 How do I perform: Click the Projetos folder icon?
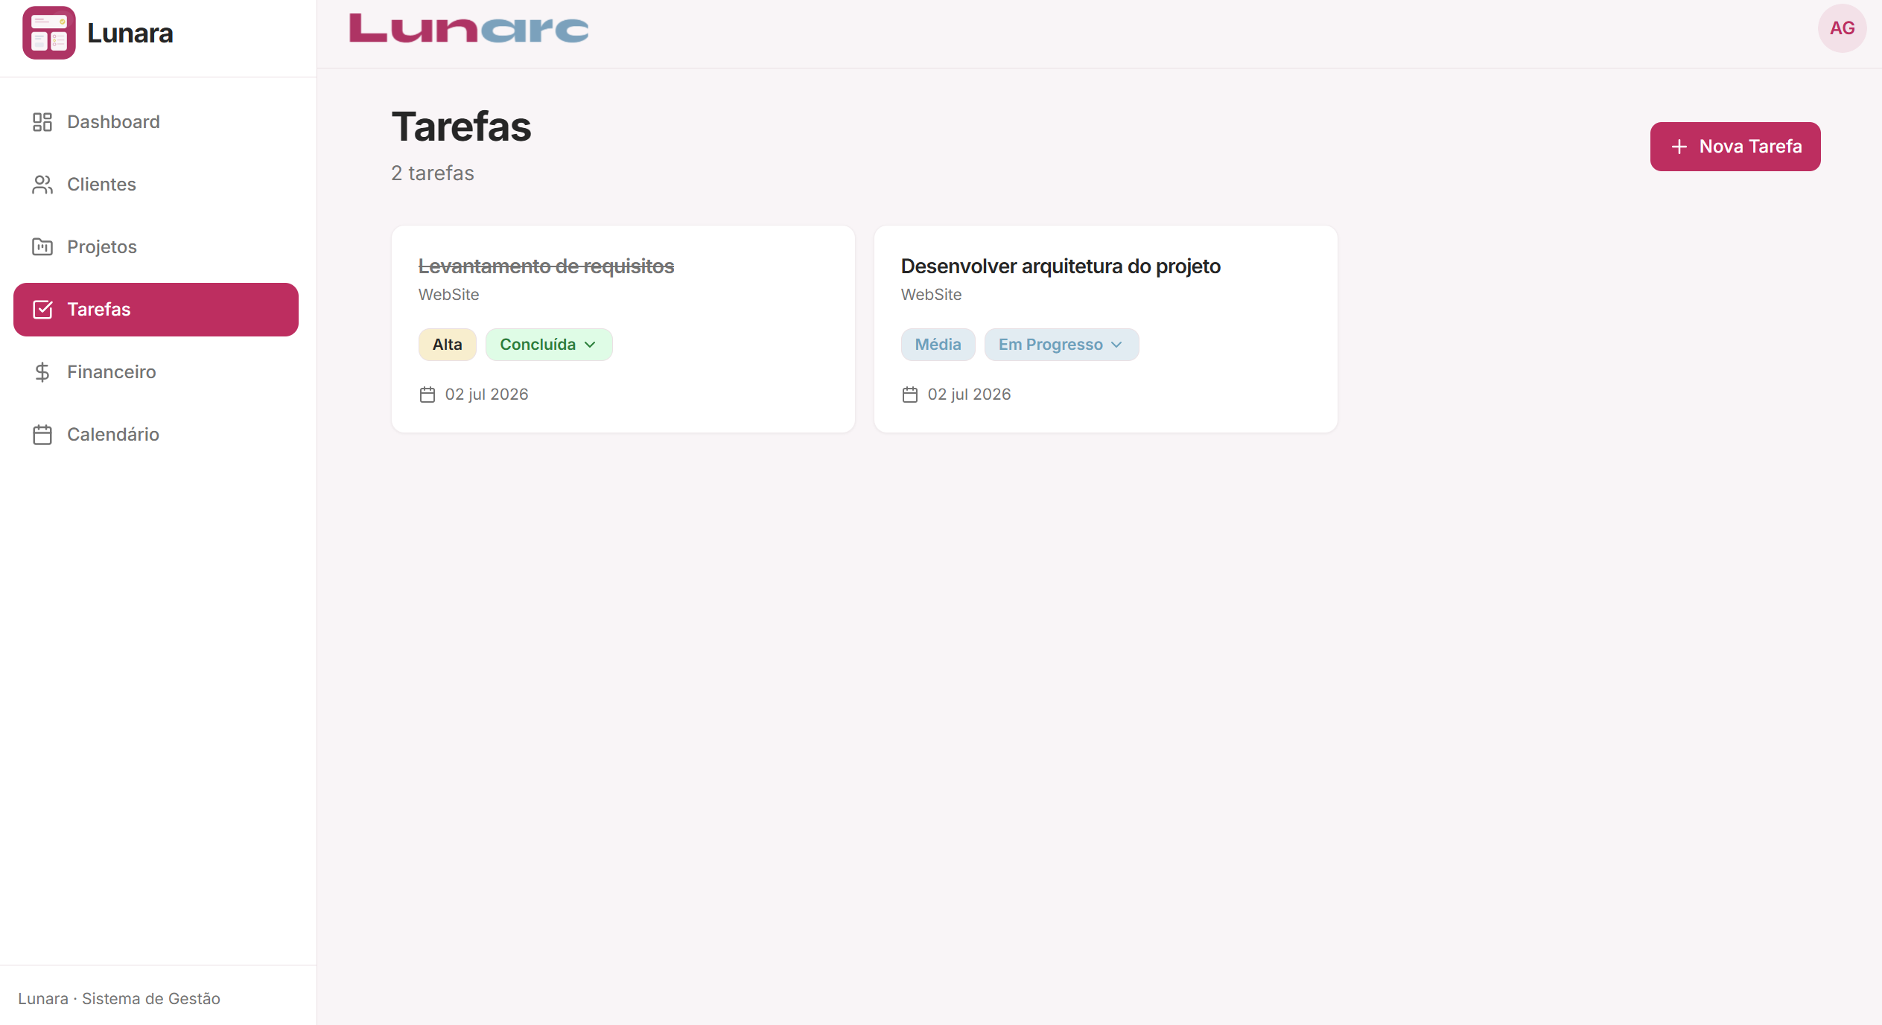(42, 247)
